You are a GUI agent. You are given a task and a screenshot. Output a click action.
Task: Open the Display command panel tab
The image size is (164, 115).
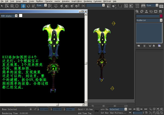[155, 11]
